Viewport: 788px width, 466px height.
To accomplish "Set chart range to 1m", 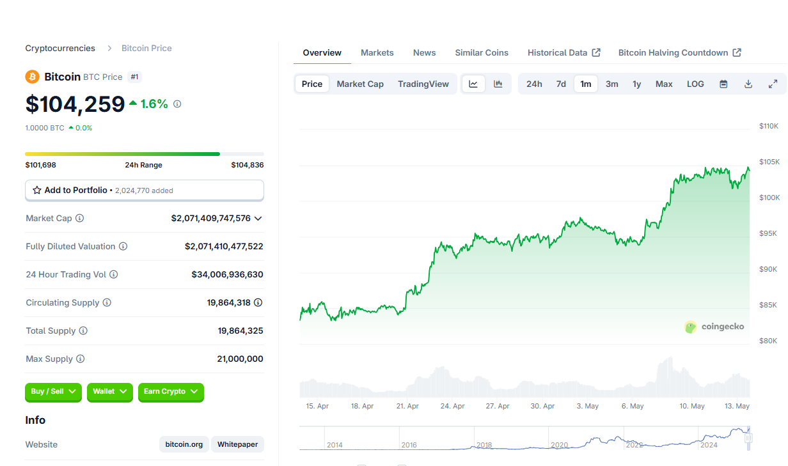I will point(586,84).
